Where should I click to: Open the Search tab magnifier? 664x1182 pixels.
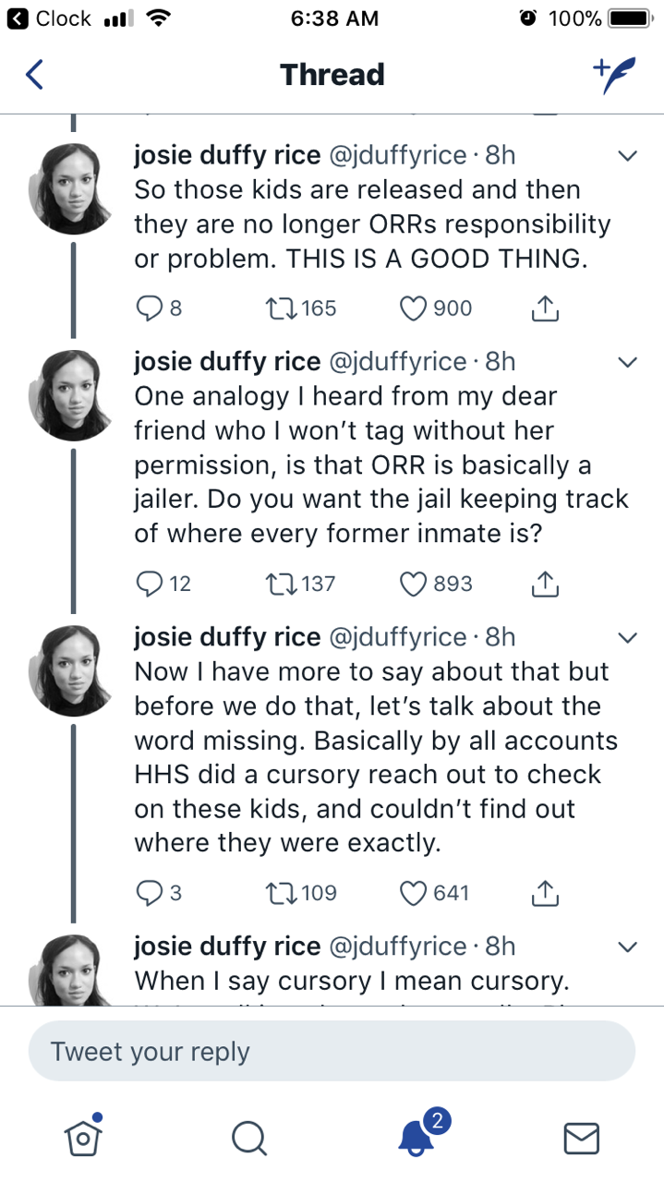tap(249, 1138)
